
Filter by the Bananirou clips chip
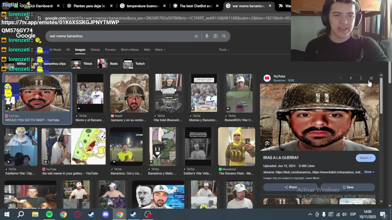[51, 64]
